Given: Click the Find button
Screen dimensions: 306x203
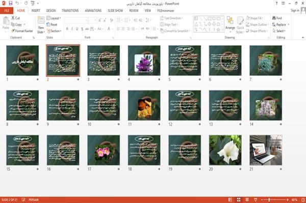Looking at the screenshot, I should tap(277, 18).
